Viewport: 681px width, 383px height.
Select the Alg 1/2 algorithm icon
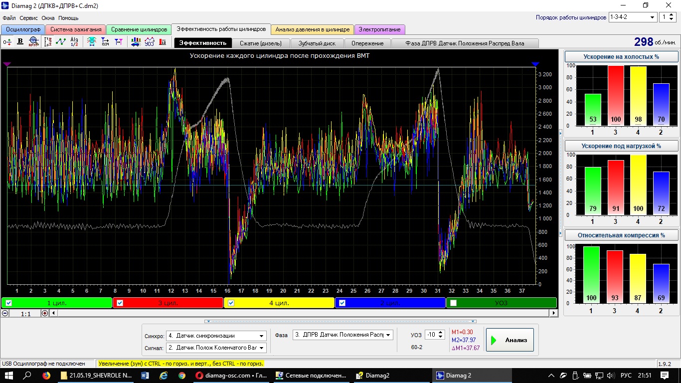(74, 42)
